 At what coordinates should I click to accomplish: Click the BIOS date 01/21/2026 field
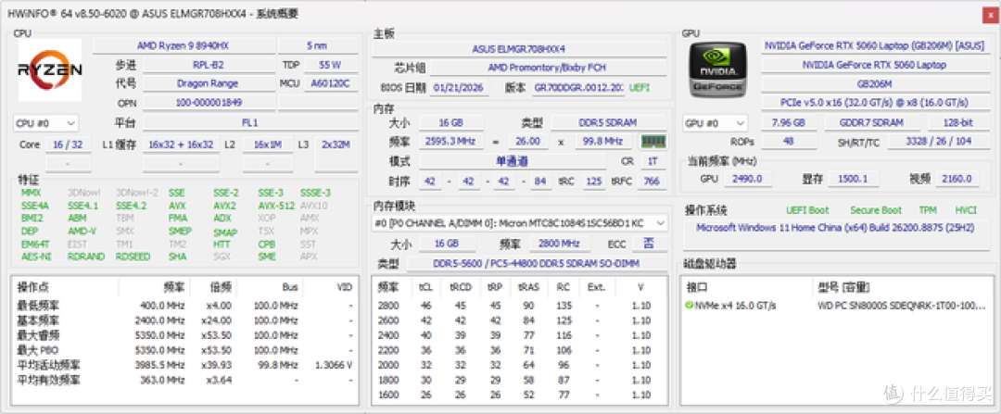pos(459,87)
